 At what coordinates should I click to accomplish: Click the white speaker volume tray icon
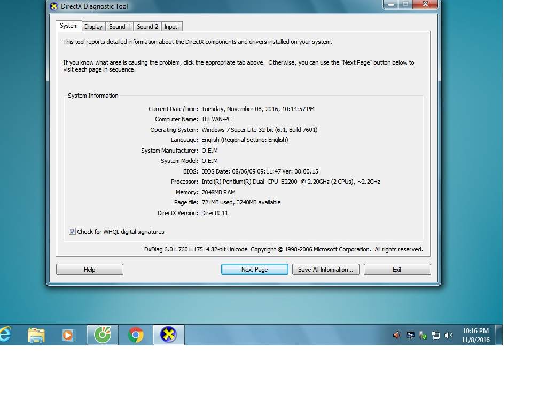click(x=449, y=335)
